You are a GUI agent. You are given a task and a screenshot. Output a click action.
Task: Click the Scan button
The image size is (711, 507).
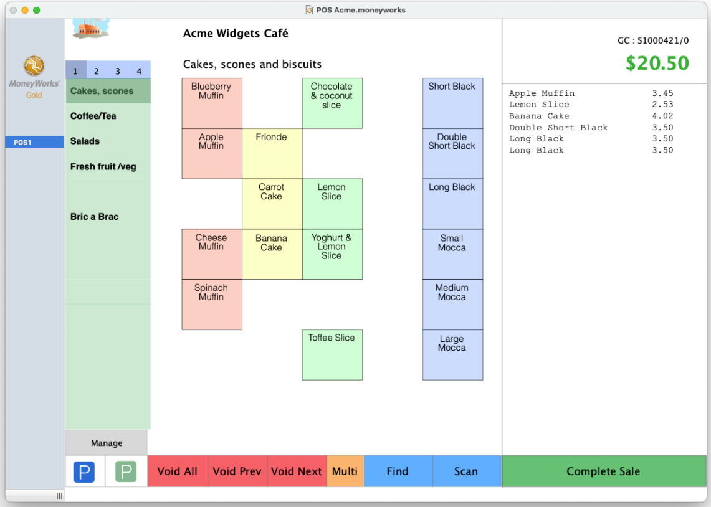[x=467, y=471]
